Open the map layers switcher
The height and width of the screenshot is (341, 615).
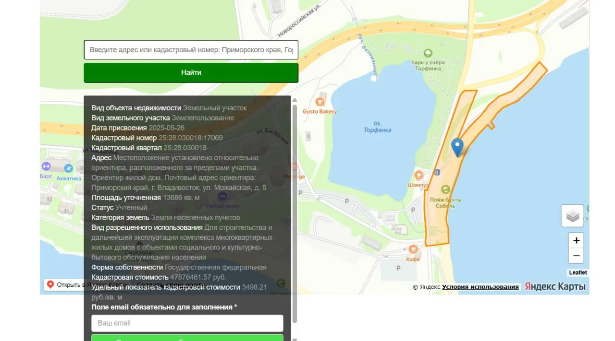572,216
